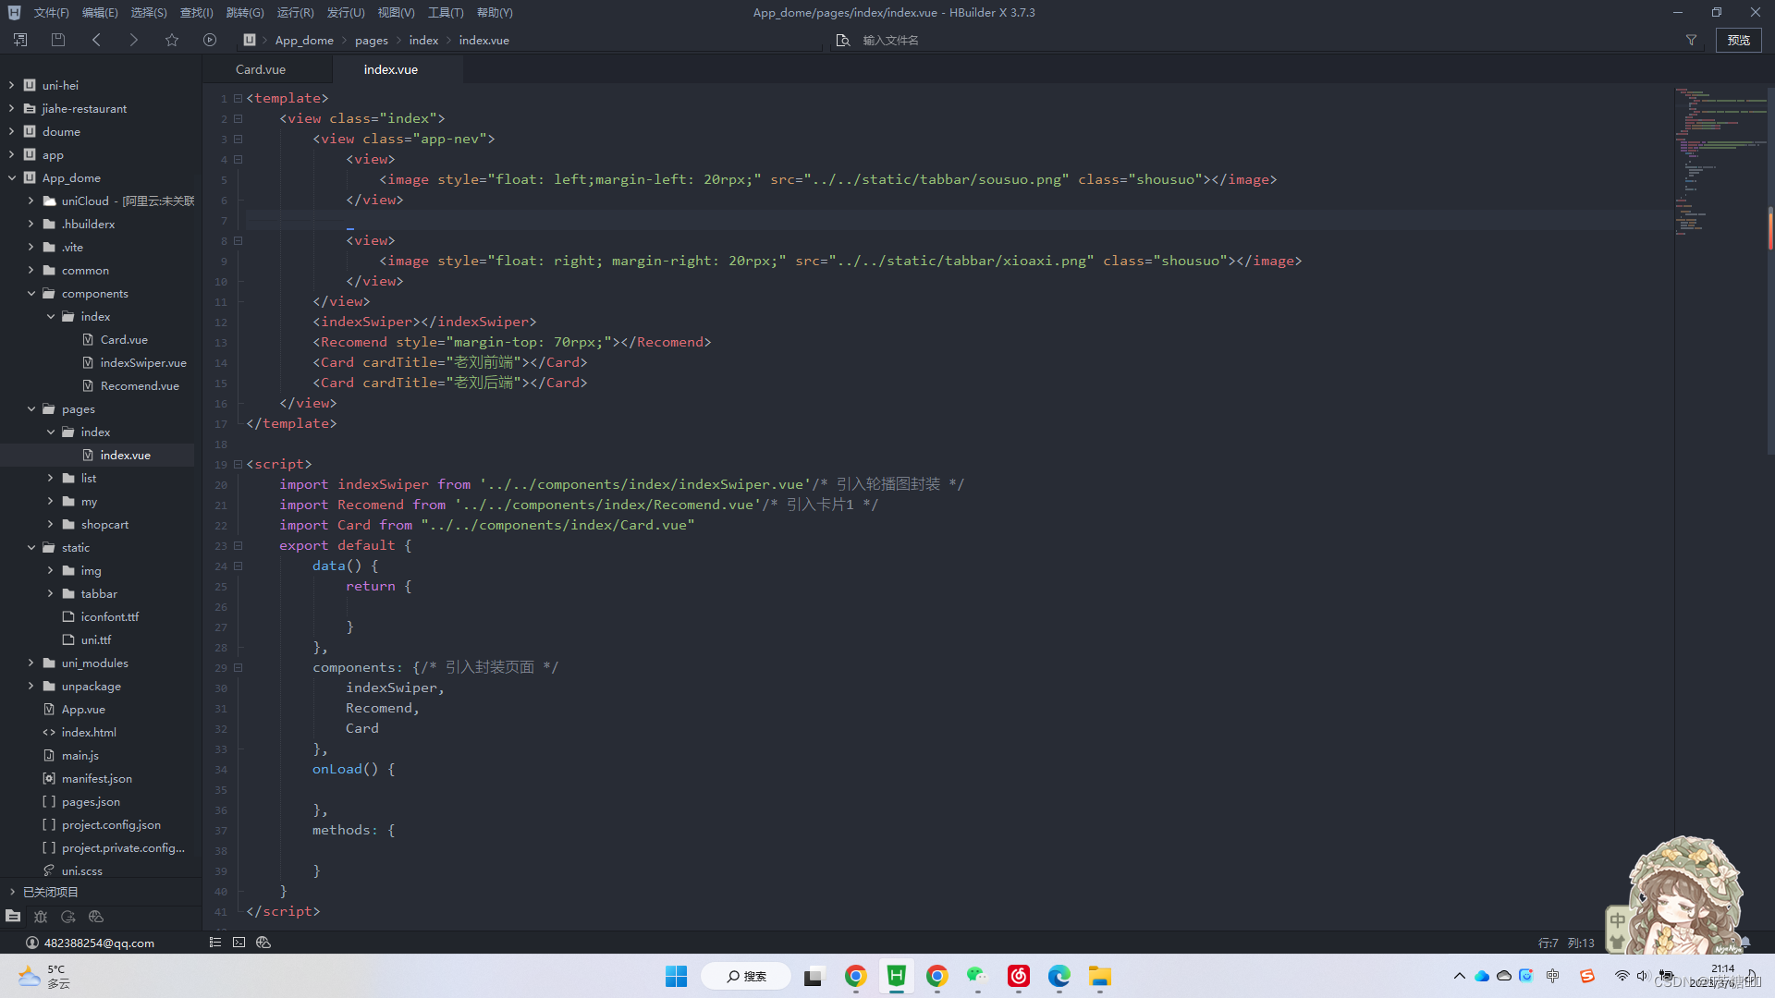Click the 482388254@qq.com account link

click(x=99, y=943)
